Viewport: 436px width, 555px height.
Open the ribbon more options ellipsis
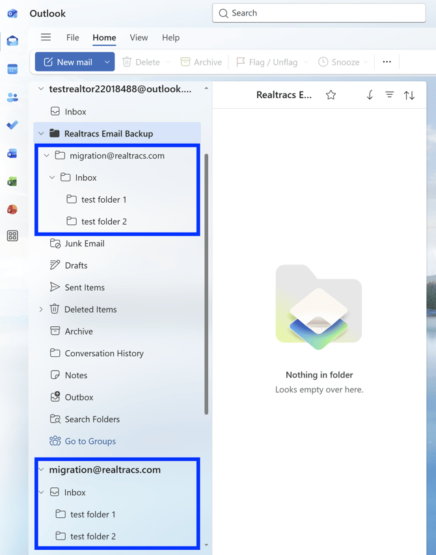[387, 62]
